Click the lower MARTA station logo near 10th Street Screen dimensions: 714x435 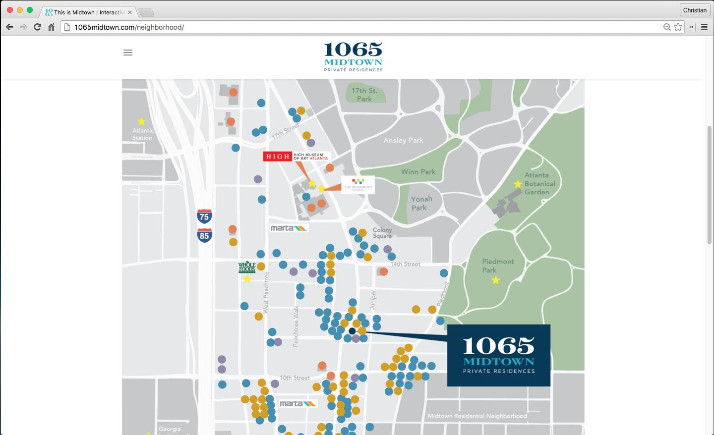297,404
